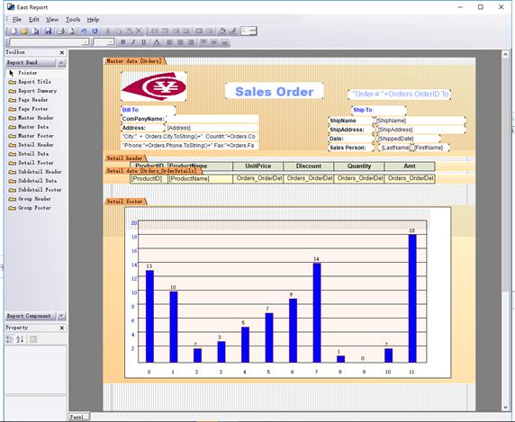The image size is (515, 422).
Task: Click the Undo arrow icon
Action: 84,31
